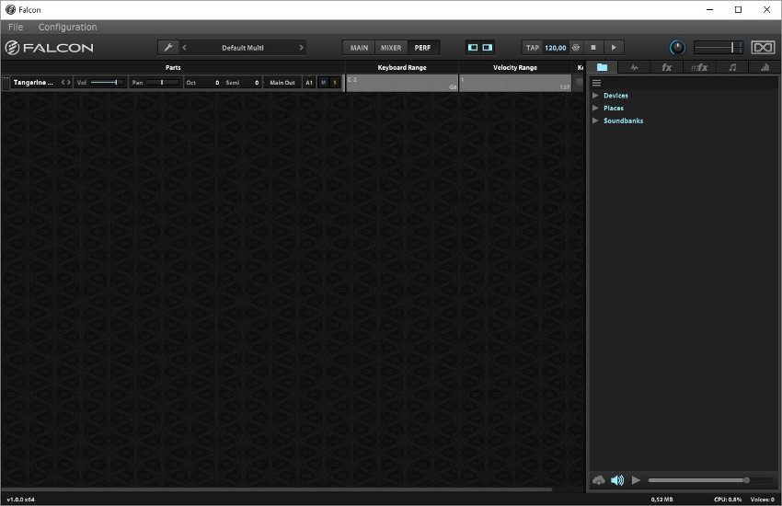Adjust the preview volume slider
This screenshot has width=782, height=506.
click(x=710, y=480)
